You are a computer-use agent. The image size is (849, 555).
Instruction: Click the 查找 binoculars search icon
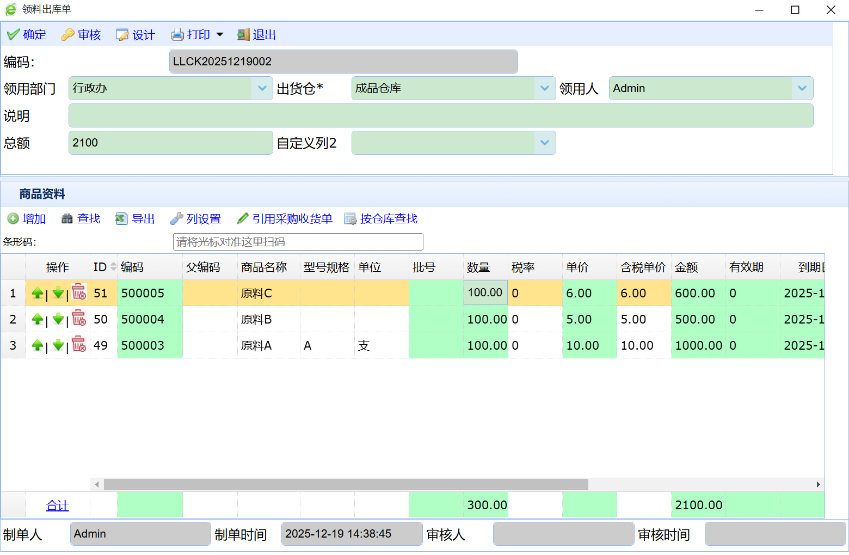click(x=67, y=219)
